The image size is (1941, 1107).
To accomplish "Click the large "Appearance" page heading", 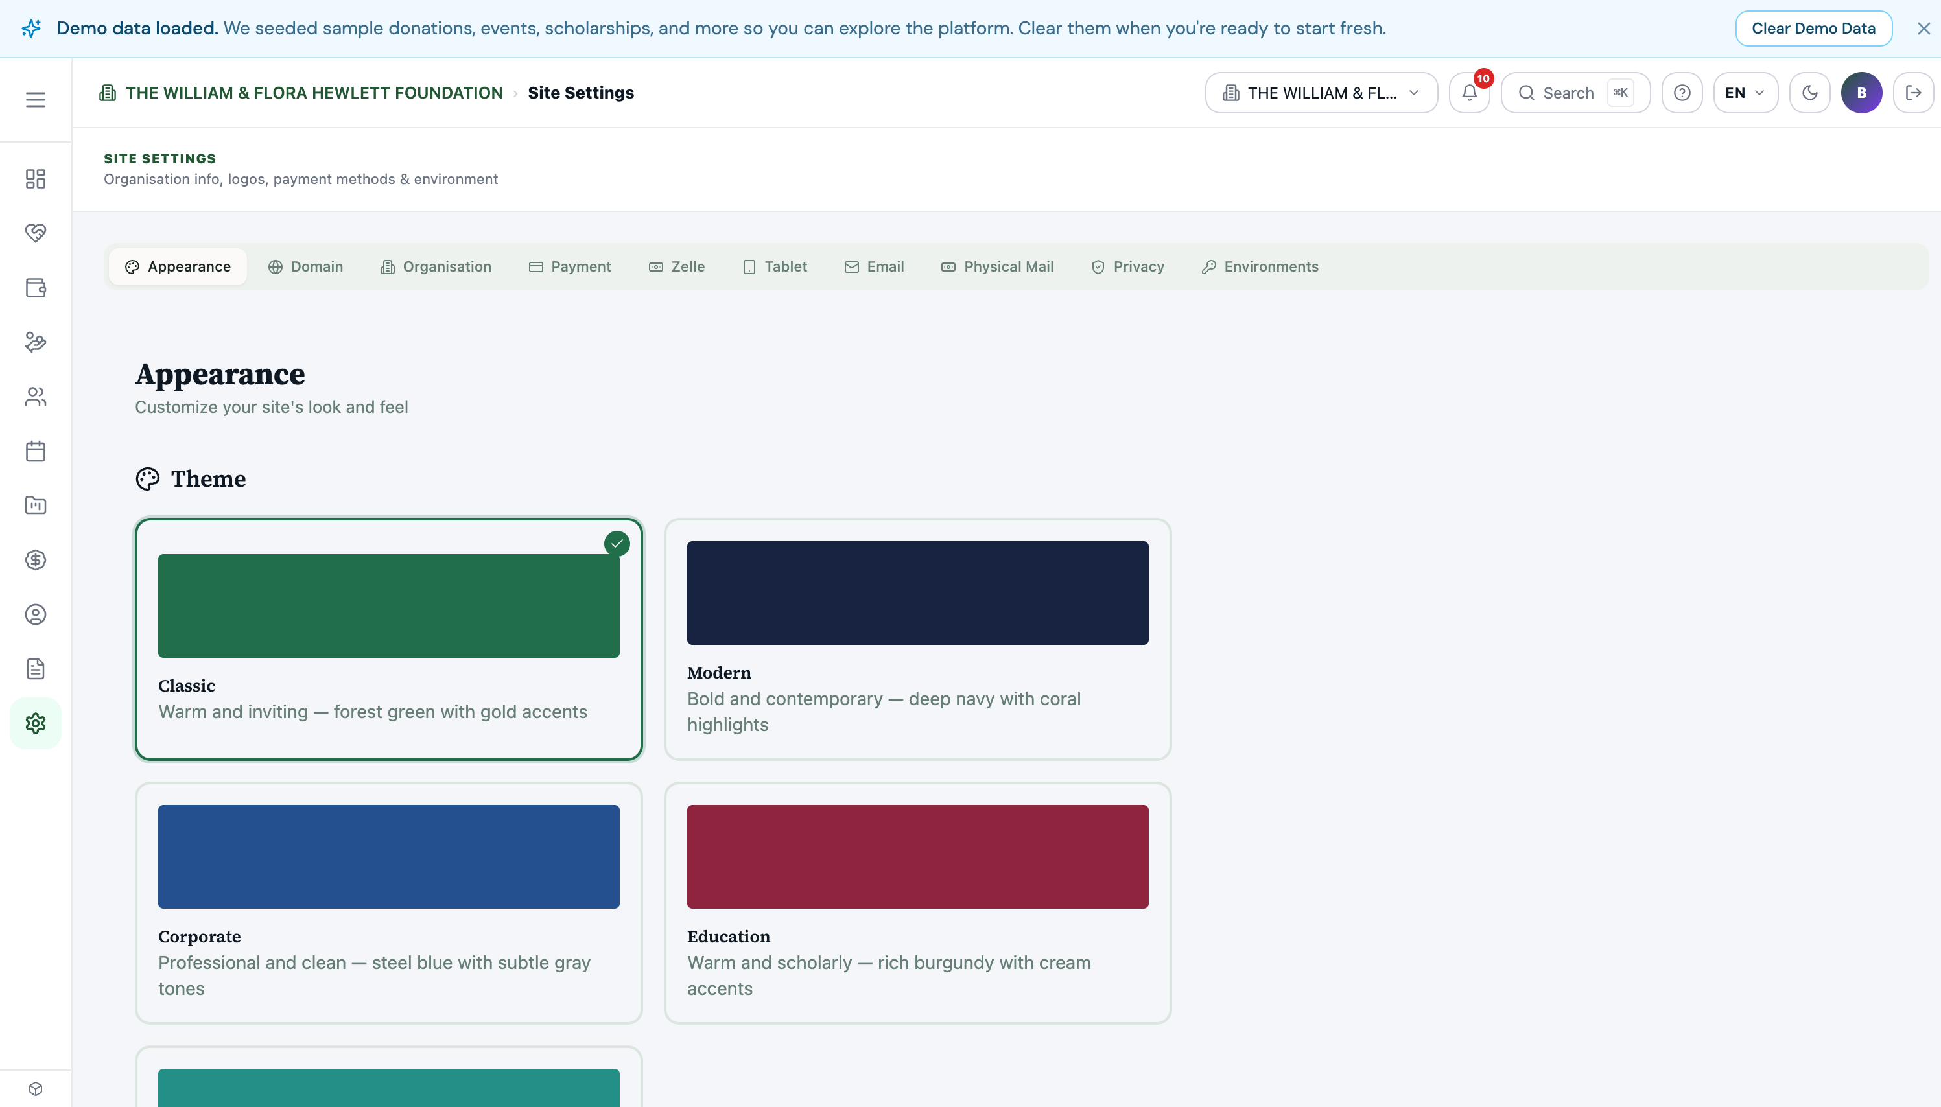I will coord(220,374).
